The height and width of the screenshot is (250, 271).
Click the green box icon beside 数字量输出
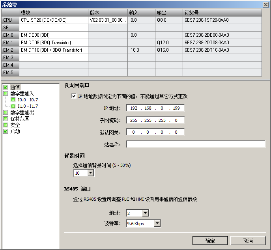point(6,112)
